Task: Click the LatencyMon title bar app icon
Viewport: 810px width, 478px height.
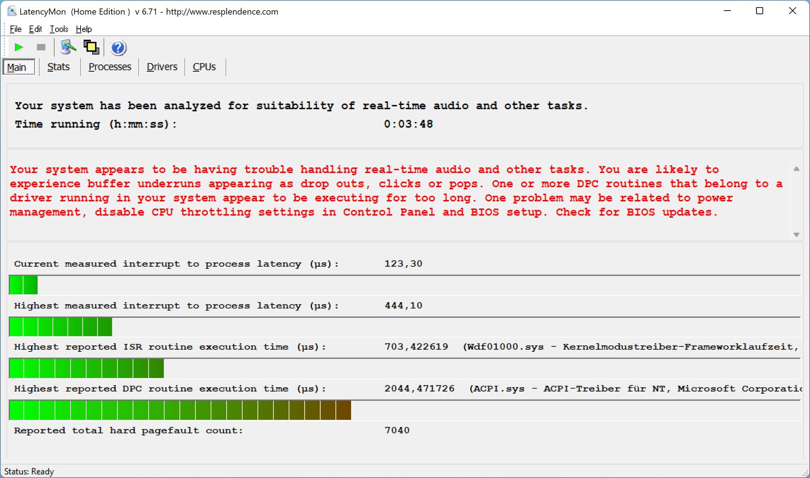Action: pos(11,11)
